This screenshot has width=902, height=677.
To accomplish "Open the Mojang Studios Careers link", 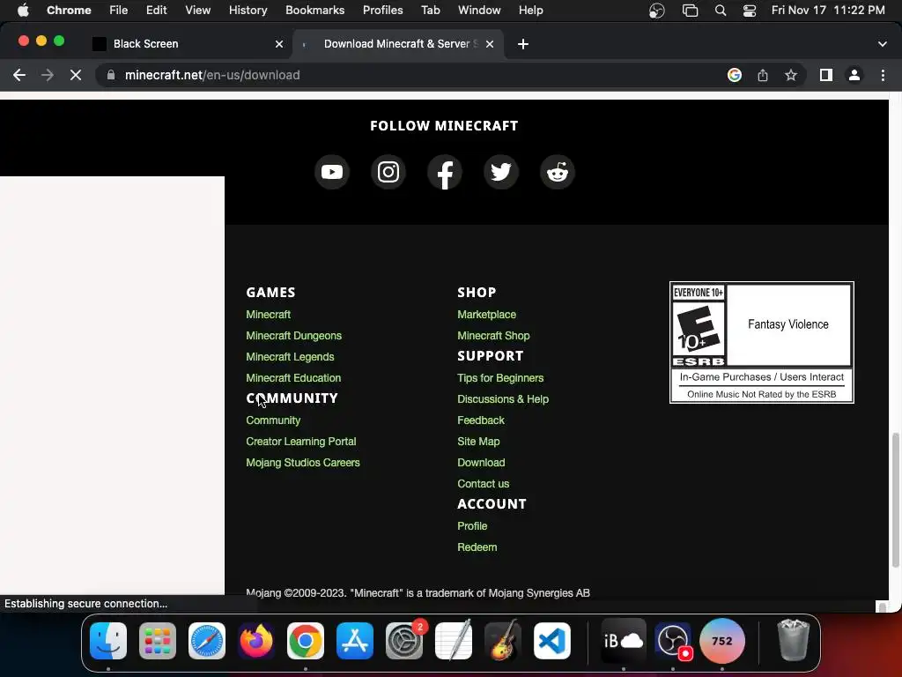I will click(x=303, y=463).
